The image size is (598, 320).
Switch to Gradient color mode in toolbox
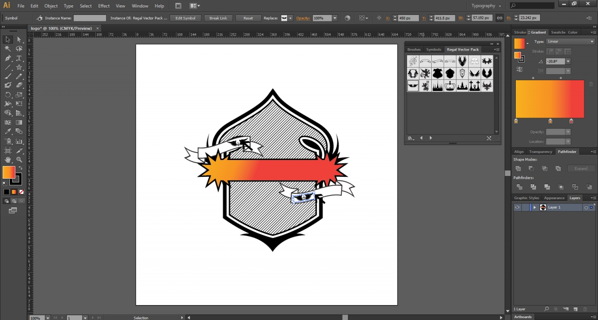(14, 192)
